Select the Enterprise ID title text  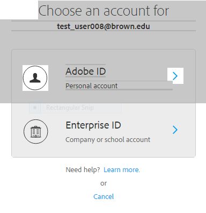93,125
